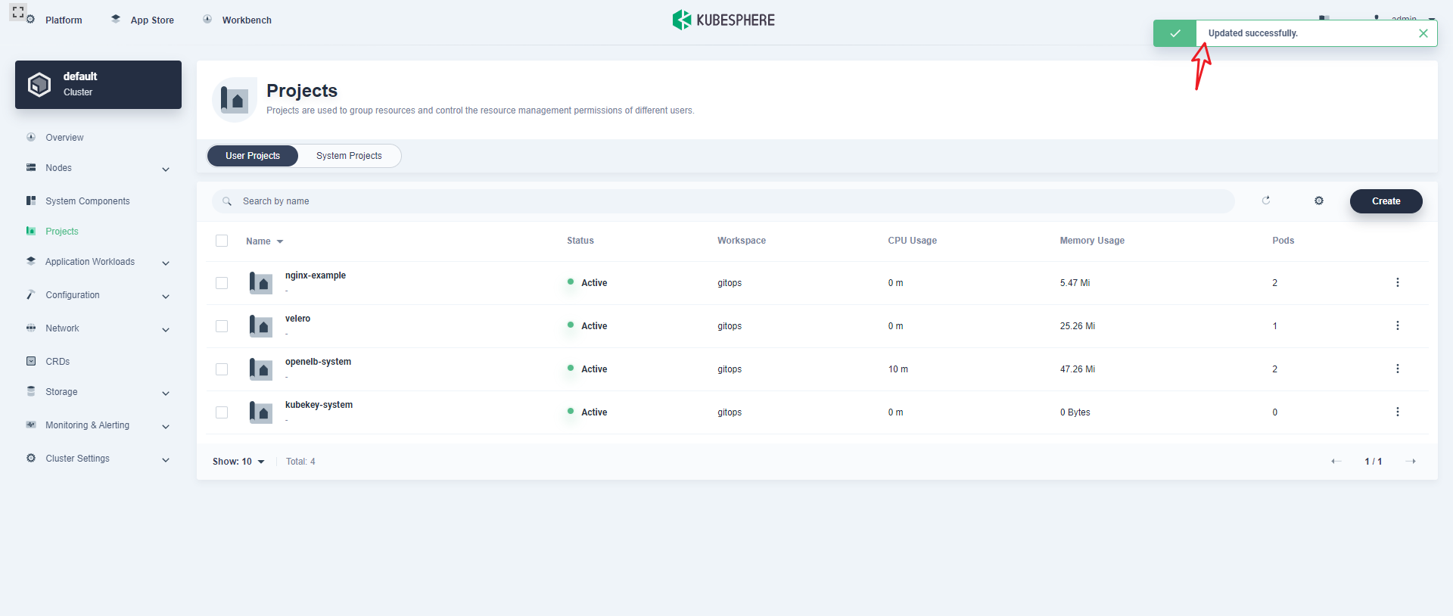Click the fullscreen icon at top left
The height and width of the screenshot is (616, 1453).
[18, 12]
